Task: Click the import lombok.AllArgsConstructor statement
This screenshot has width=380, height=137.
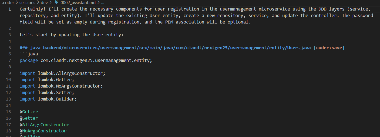Action: pos(62,73)
